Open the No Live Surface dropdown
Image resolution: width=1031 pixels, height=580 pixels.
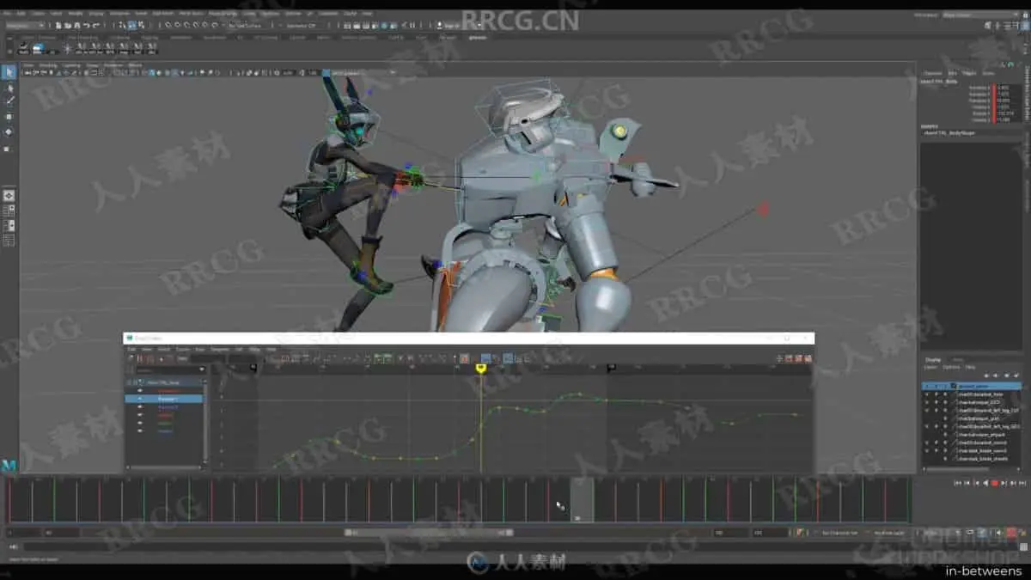click(249, 25)
